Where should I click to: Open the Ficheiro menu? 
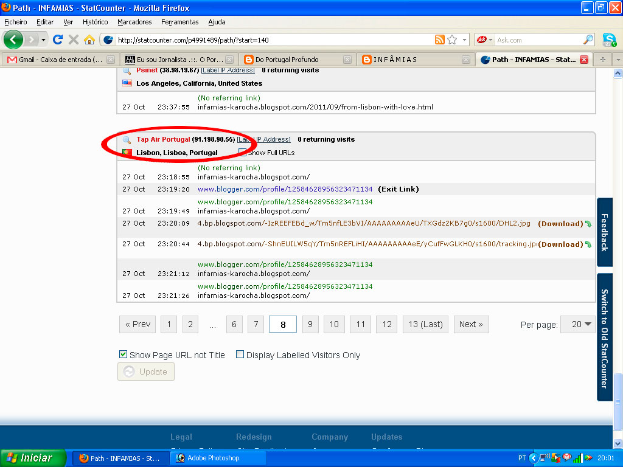click(x=16, y=22)
